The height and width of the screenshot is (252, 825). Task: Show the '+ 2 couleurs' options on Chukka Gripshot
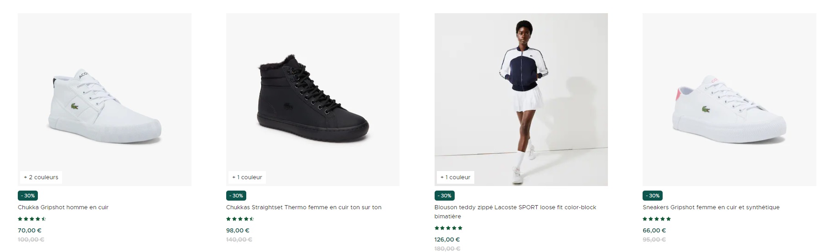[41, 177]
